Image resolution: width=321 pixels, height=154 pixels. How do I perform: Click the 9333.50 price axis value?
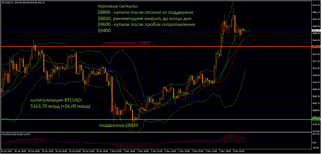(317, 54)
